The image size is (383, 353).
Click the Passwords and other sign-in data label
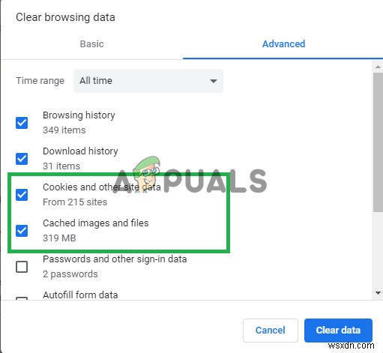click(115, 259)
